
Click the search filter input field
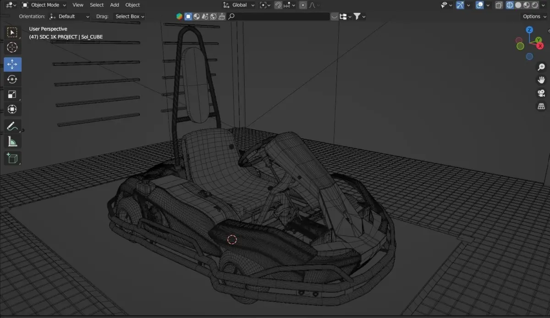[278, 16]
